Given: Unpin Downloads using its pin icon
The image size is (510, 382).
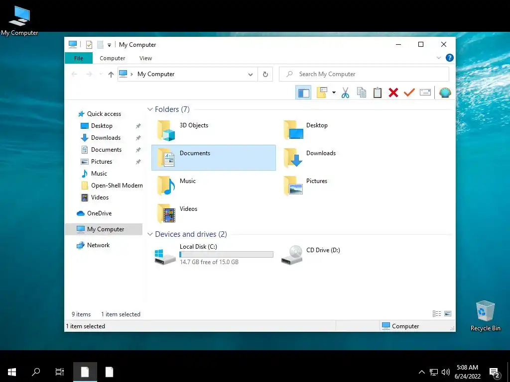Looking at the screenshot, I should click(138, 138).
